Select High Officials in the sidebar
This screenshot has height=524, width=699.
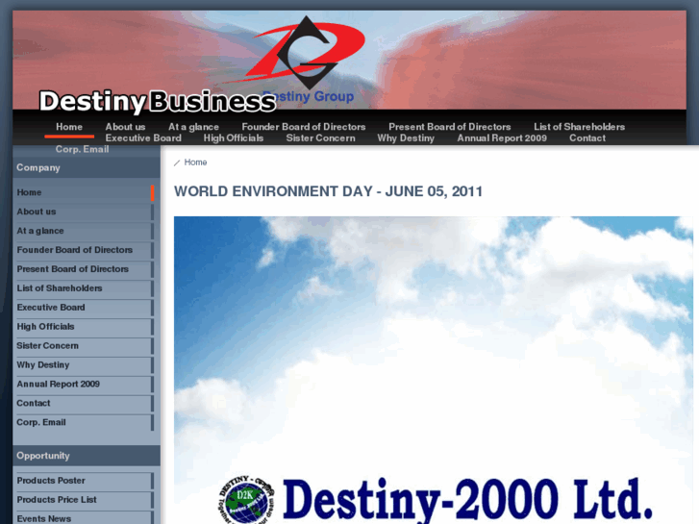coord(86,327)
